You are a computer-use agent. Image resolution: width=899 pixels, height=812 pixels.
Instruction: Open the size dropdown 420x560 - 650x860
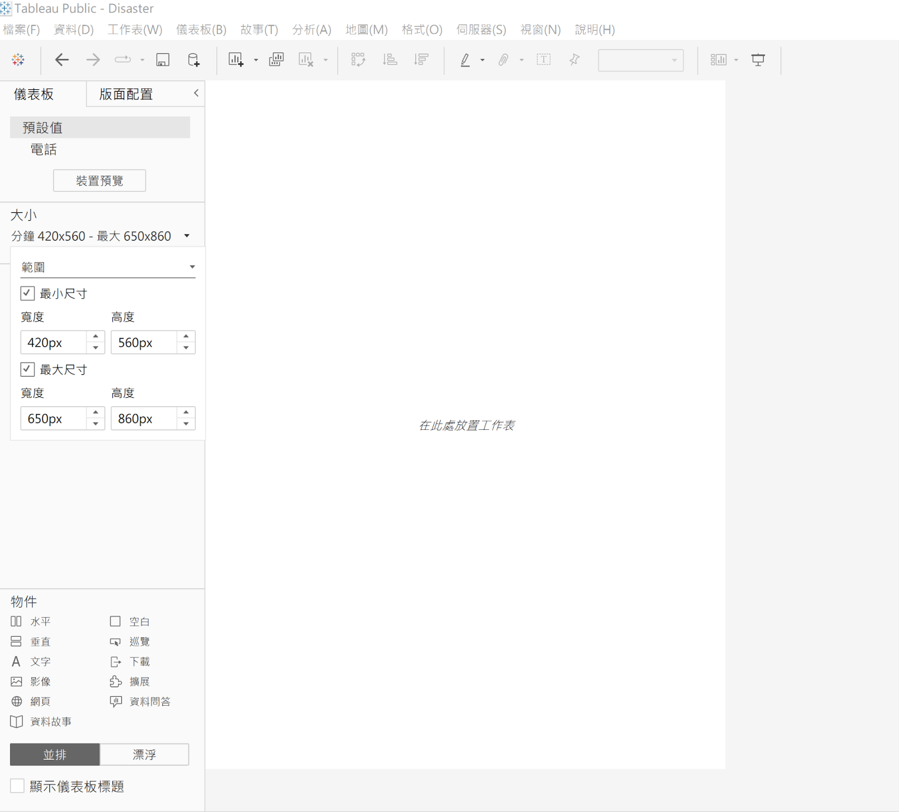point(101,236)
